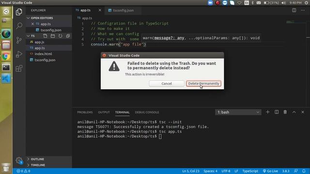Refresh the Explorer file list
The width and height of the screenshot is (310, 174).
[60, 36]
